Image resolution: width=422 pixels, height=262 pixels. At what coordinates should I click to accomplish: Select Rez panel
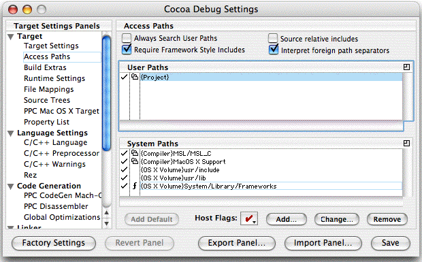(x=30, y=175)
